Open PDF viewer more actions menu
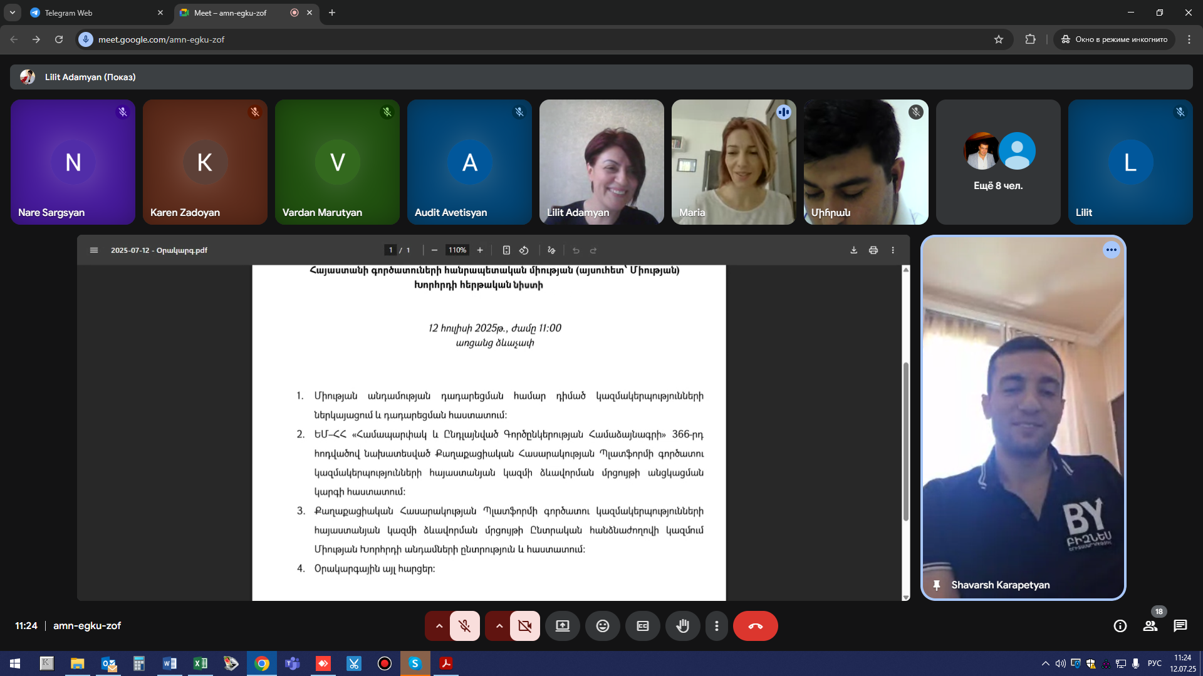 893,250
